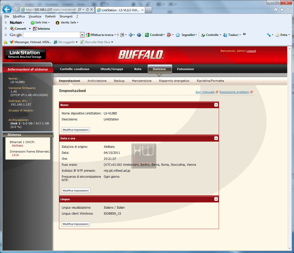
Task: Open the Siti suggeriti dropdown
Action: click(x=76, y=42)
